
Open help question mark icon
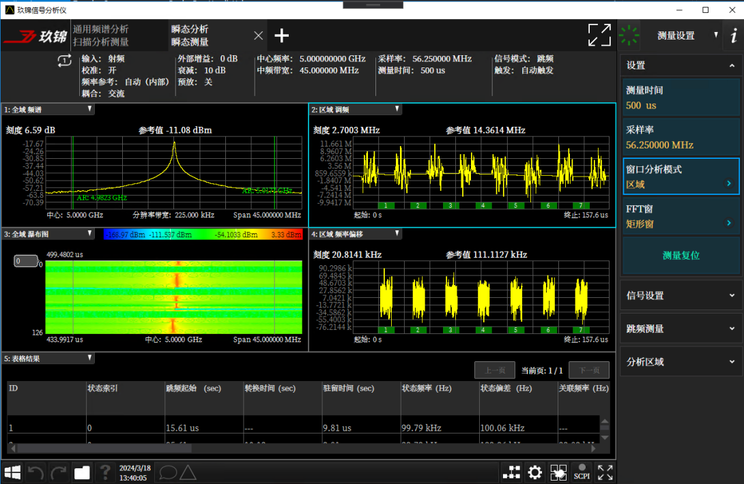(105, 472)
